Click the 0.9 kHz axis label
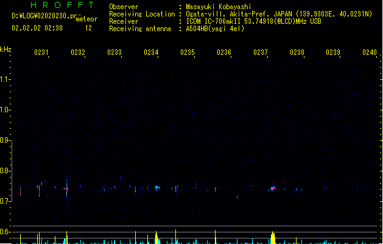383x244 pixels. 5,140
